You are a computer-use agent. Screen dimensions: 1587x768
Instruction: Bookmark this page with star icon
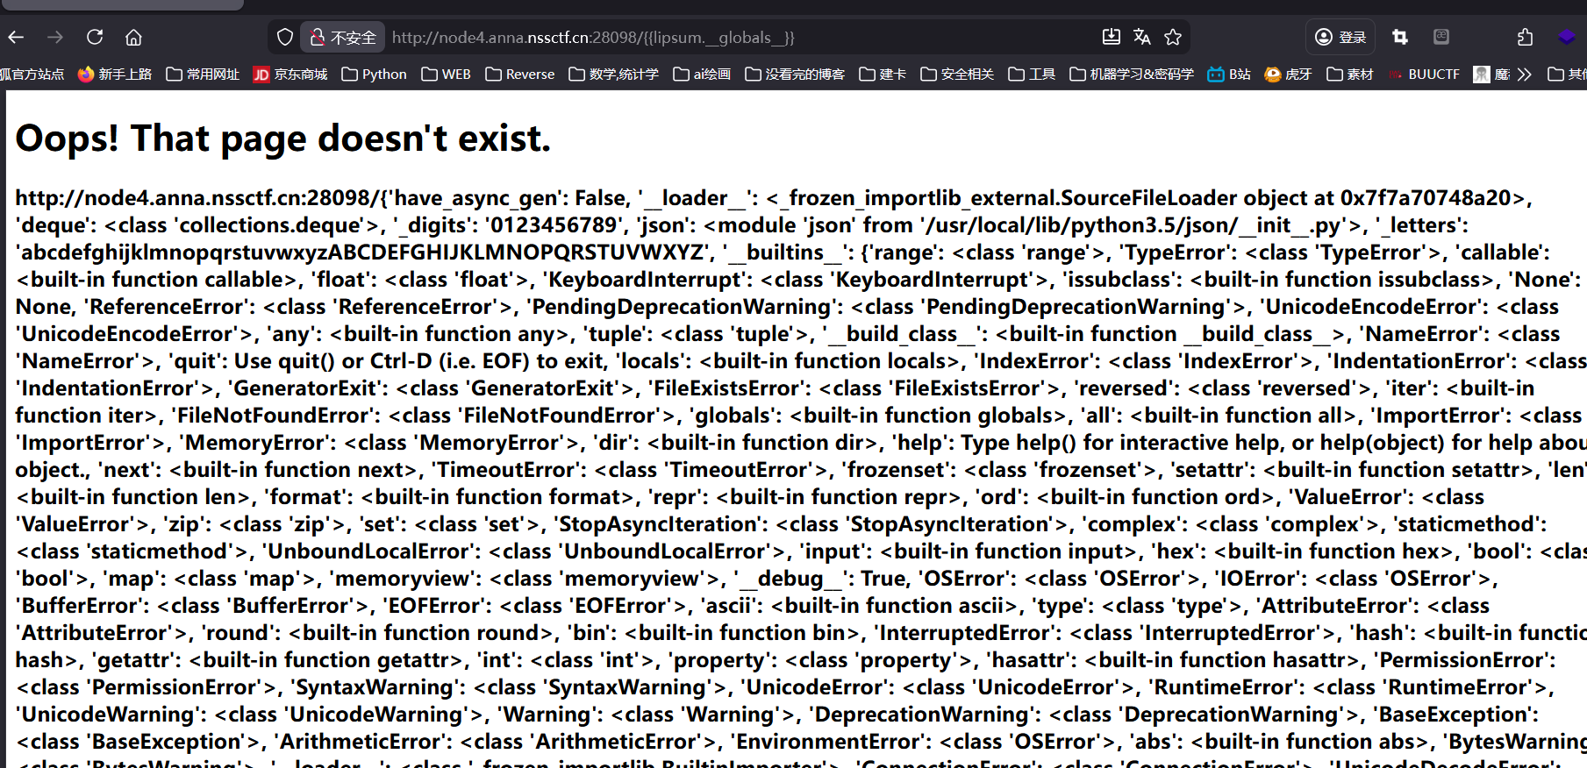pyautogui.click(x=1173, y=37)
